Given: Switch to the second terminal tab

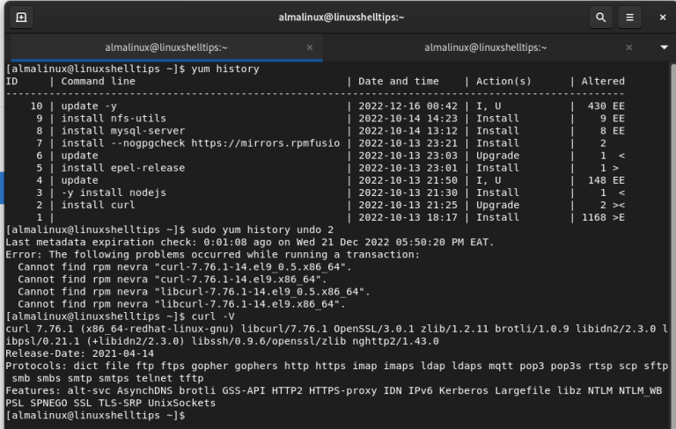Looking at the screenshot, I should click(484, 47).
